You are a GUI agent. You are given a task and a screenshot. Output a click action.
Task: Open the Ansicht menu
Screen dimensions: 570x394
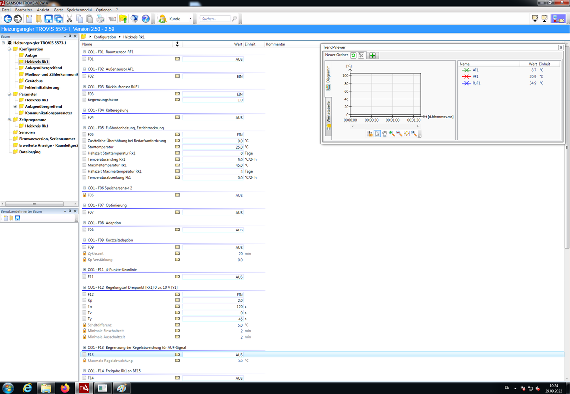coord(43,10)
